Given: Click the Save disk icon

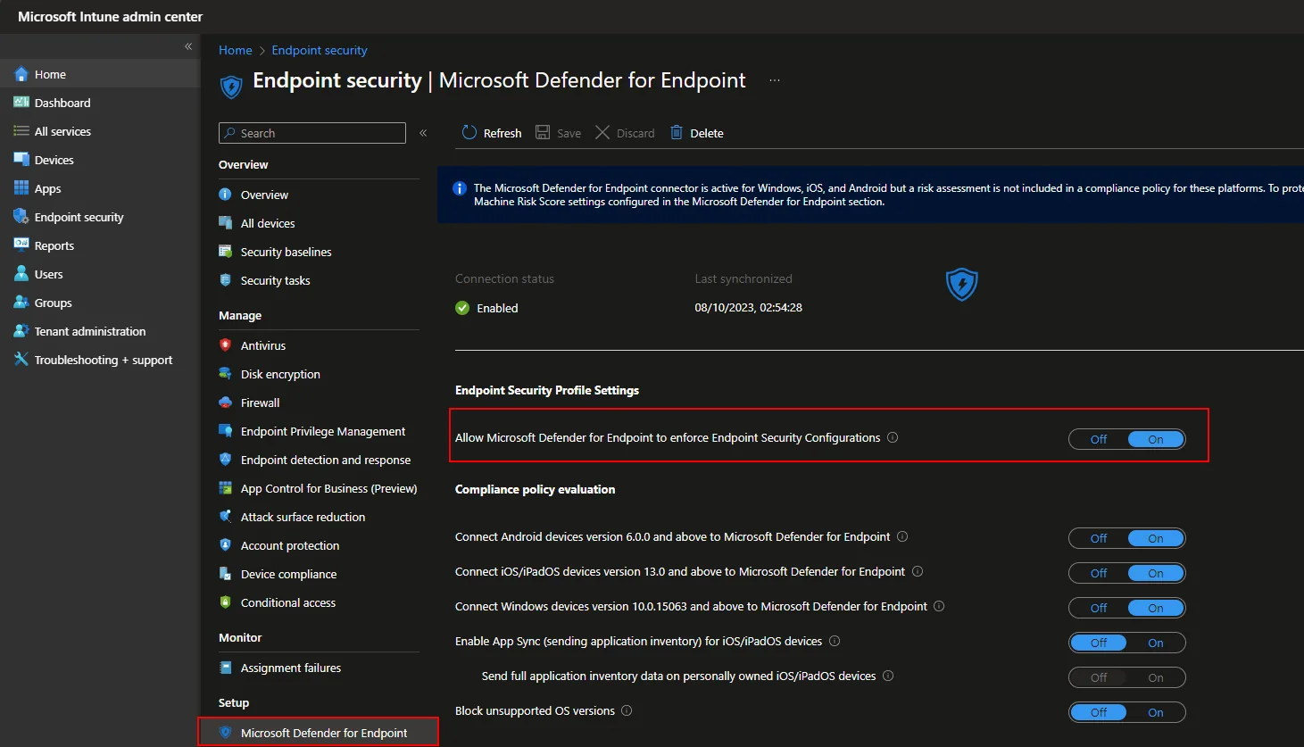Looking at the screenshot, I should [x=543, y=133].
